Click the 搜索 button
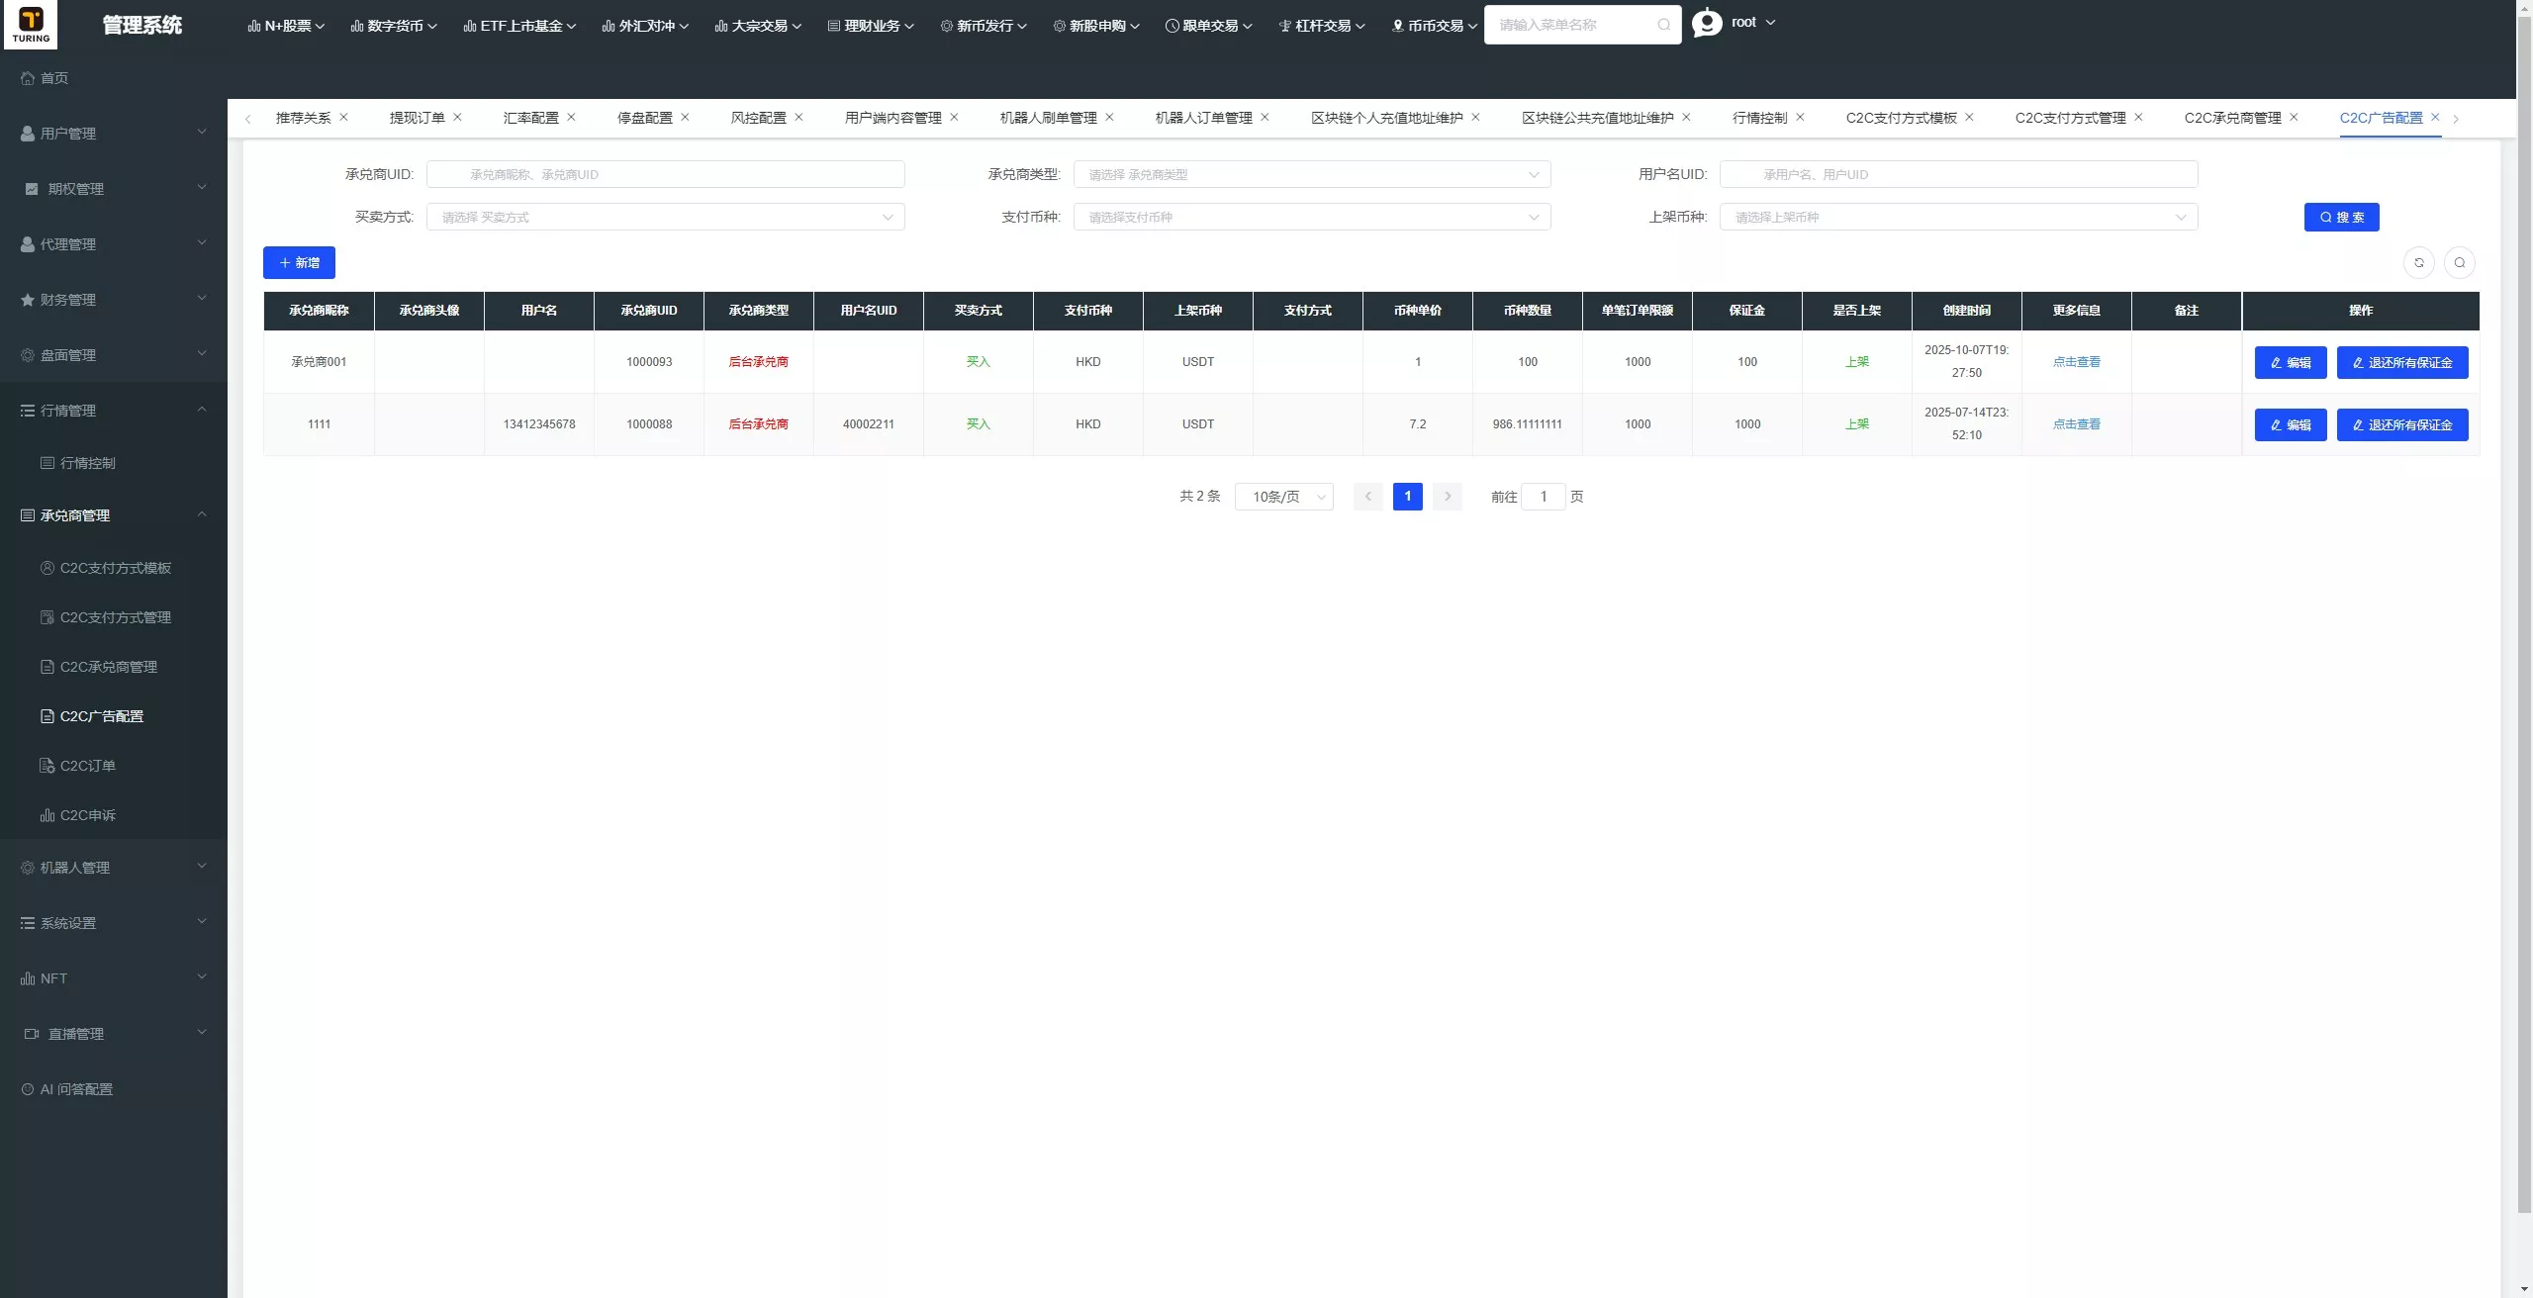This screenshot has height=1298, width=2533. coord(2341,217)
